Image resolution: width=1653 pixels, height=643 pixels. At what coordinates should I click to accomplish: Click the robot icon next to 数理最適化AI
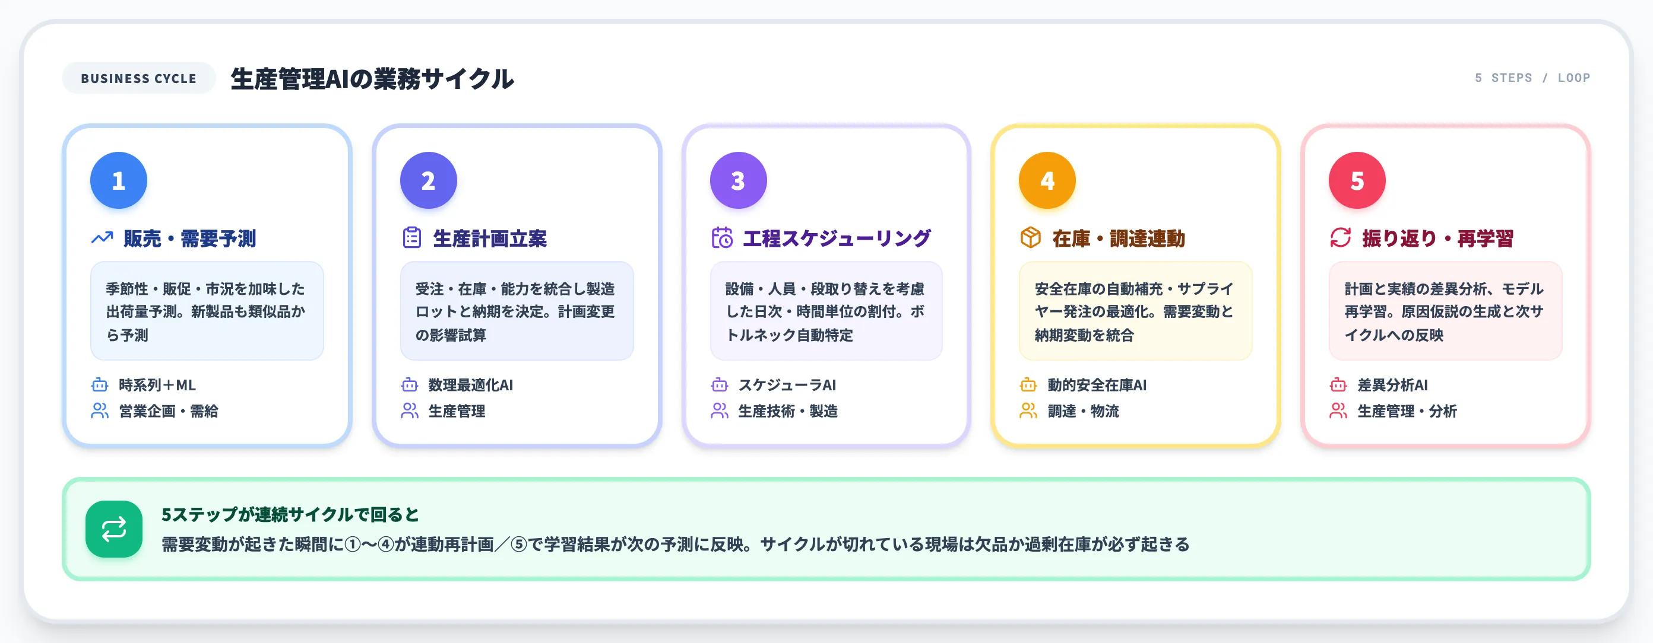410,384
